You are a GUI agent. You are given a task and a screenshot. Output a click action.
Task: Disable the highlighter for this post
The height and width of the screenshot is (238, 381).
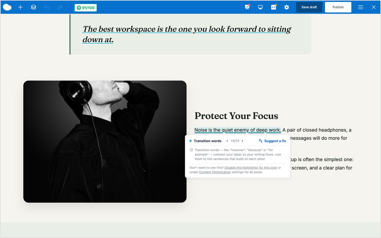coord(251,168)
